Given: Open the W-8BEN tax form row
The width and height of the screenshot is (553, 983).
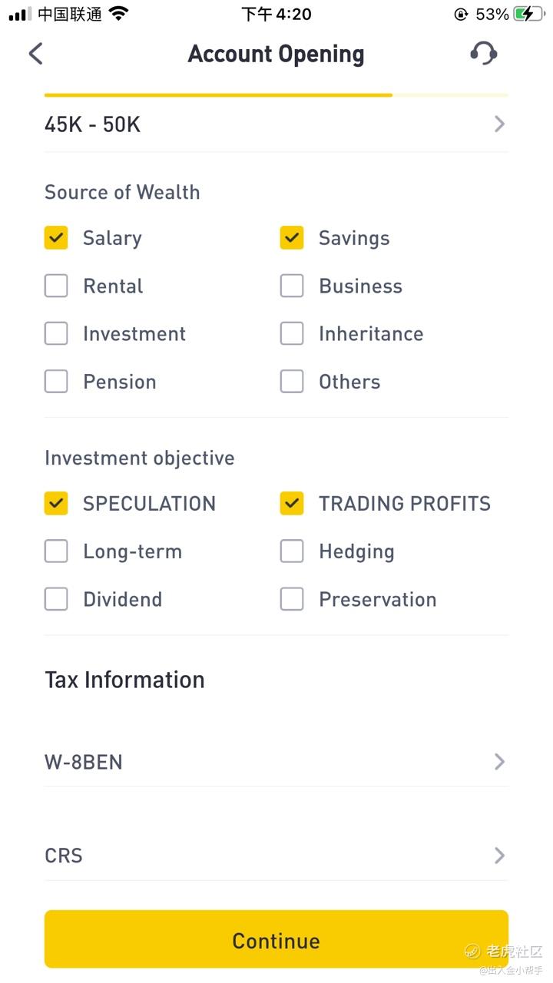Looking at the screenshot, I should click(x=276, y=762).
